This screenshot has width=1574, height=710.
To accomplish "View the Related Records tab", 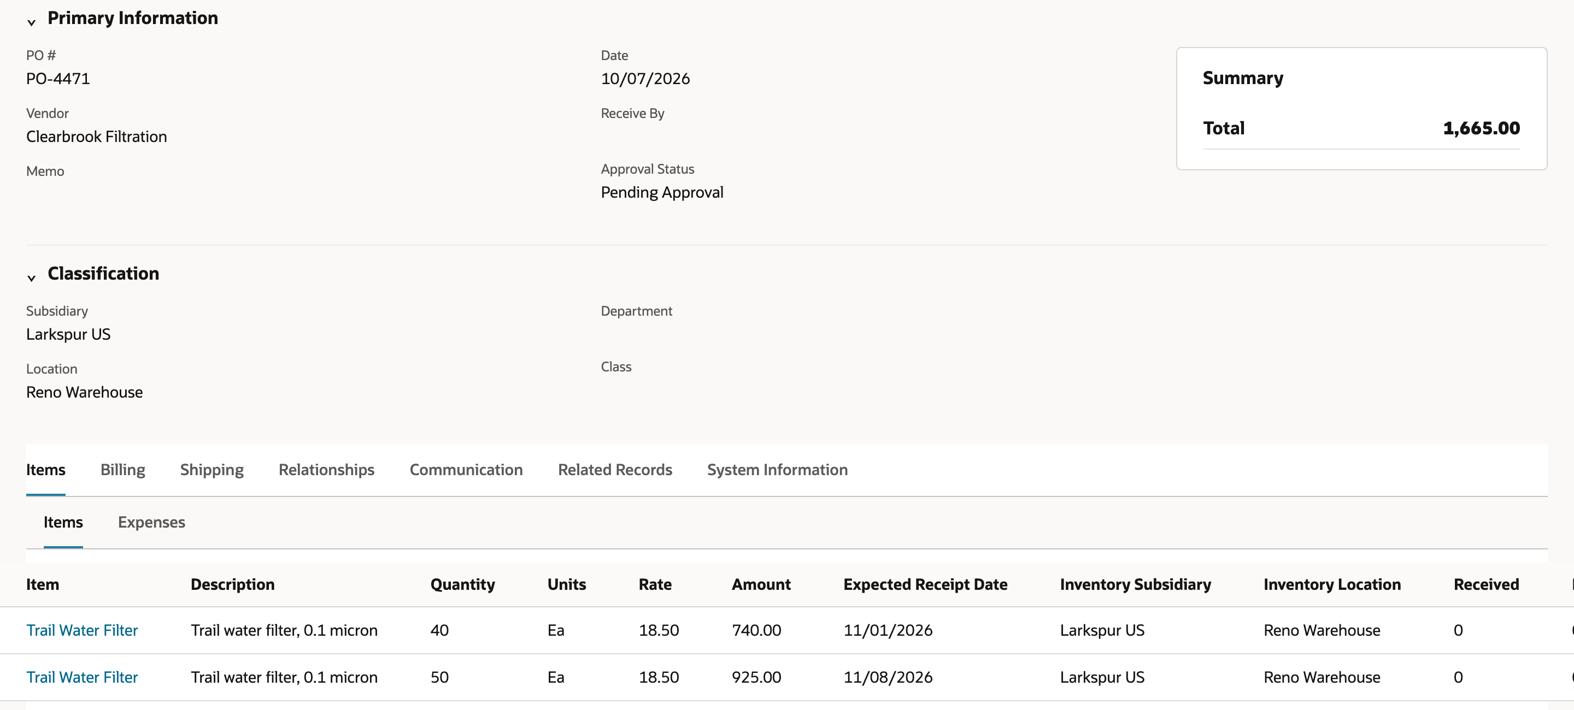I will point(615,470).
